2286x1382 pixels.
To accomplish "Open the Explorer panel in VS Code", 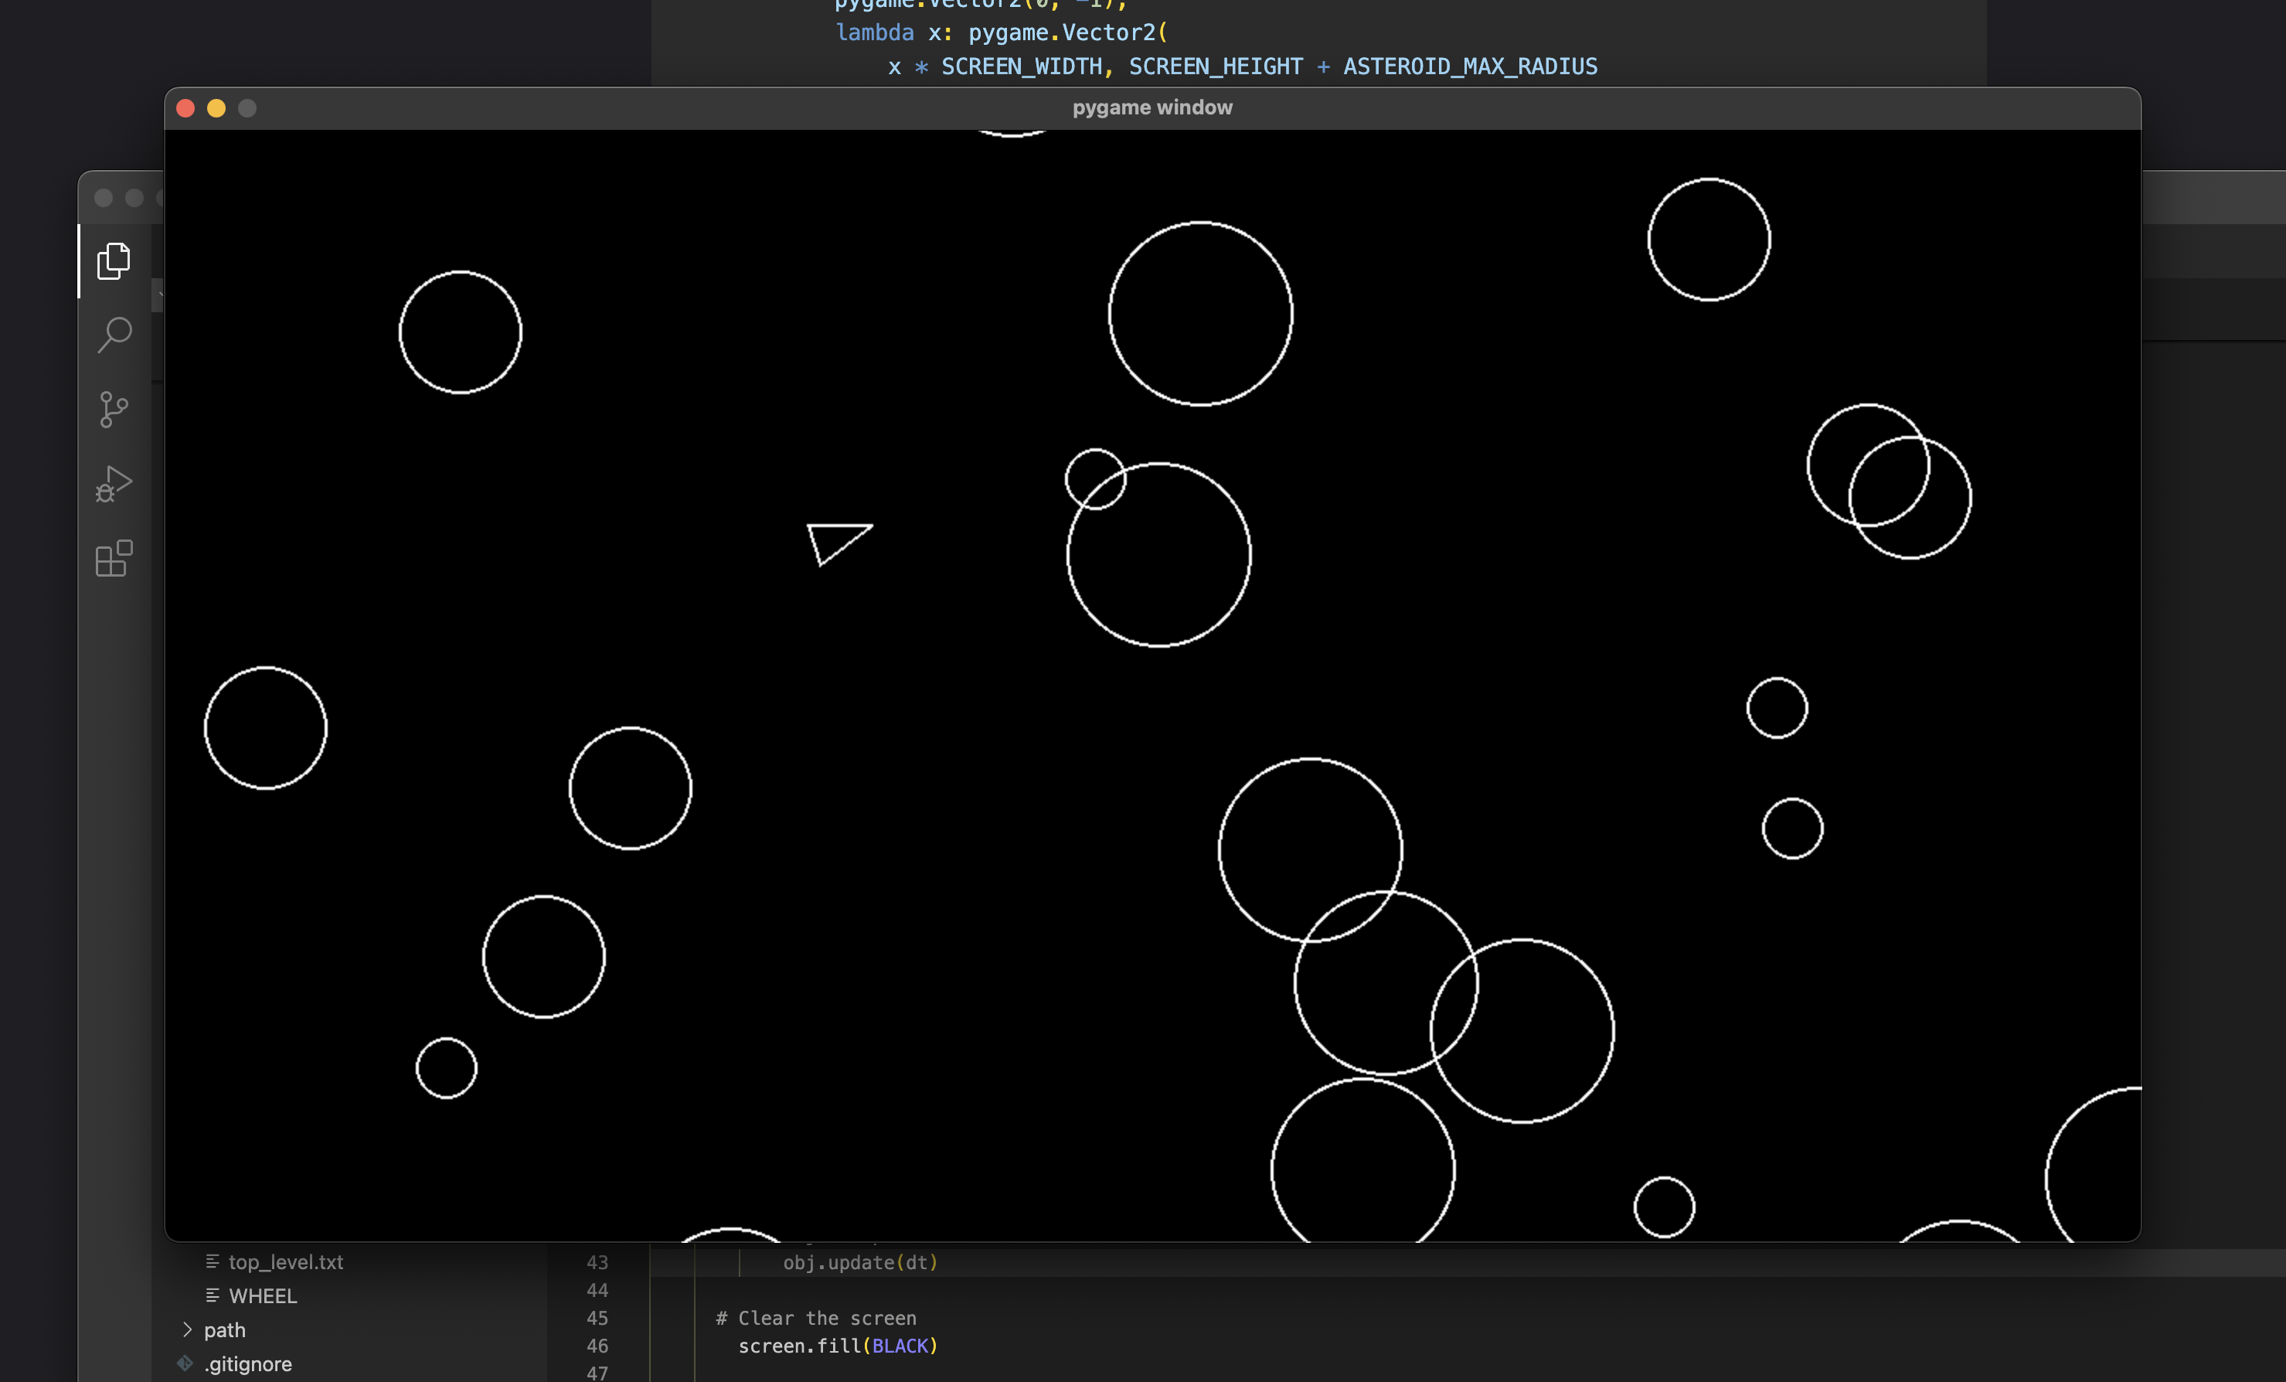I will point(113,260).
